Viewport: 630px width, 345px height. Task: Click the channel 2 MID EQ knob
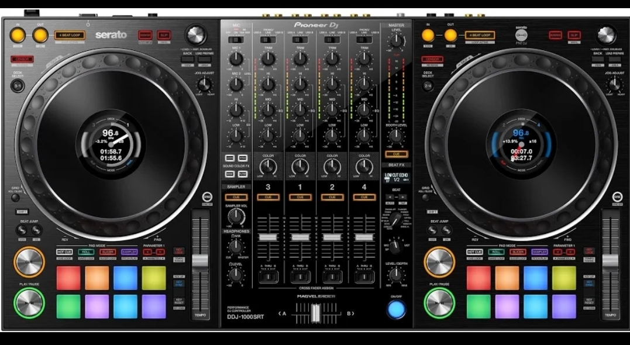point(332,110)
